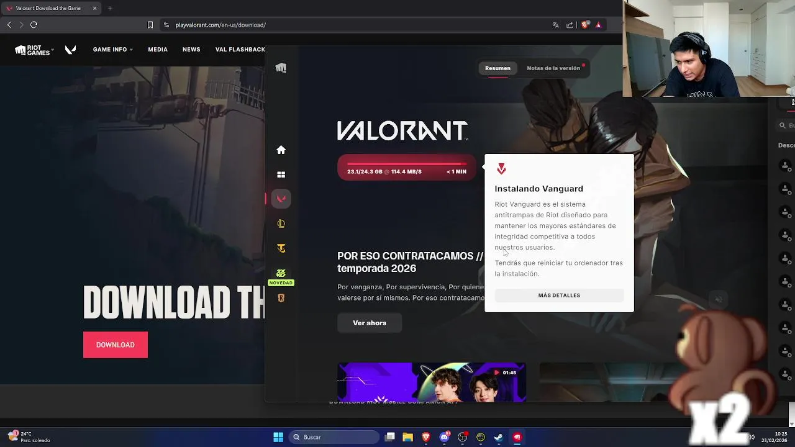Viewport: 795px width, 447px height.
Task: Switch to Notas de la versión tab
Action: 553,68
